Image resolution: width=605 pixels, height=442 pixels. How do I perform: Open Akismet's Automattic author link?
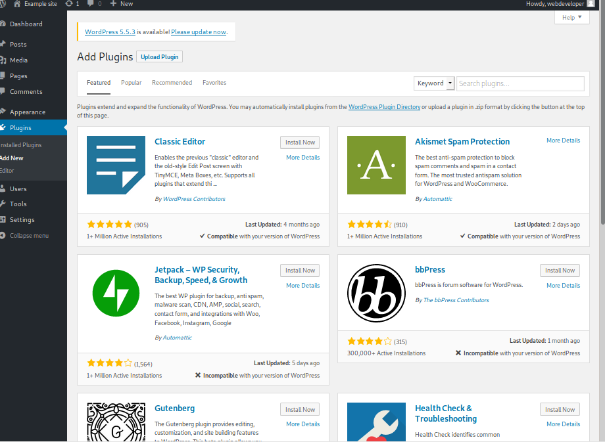(x=437, y=199)
